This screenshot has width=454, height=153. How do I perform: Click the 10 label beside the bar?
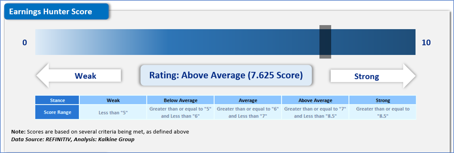pos(426,42)
